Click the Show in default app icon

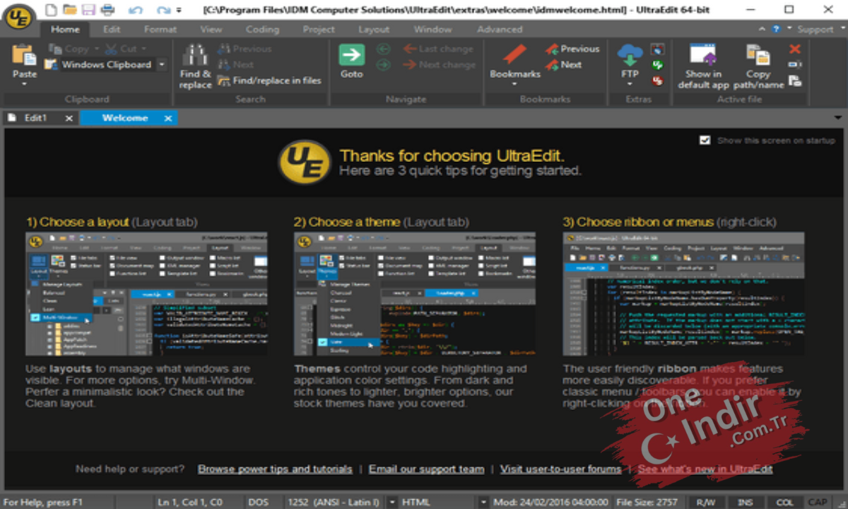tap(702, 55)
